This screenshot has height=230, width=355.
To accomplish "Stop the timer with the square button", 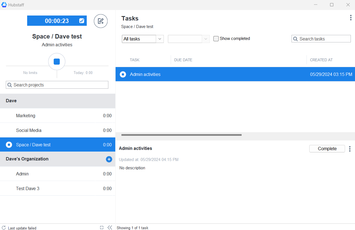I will [57, 62].
